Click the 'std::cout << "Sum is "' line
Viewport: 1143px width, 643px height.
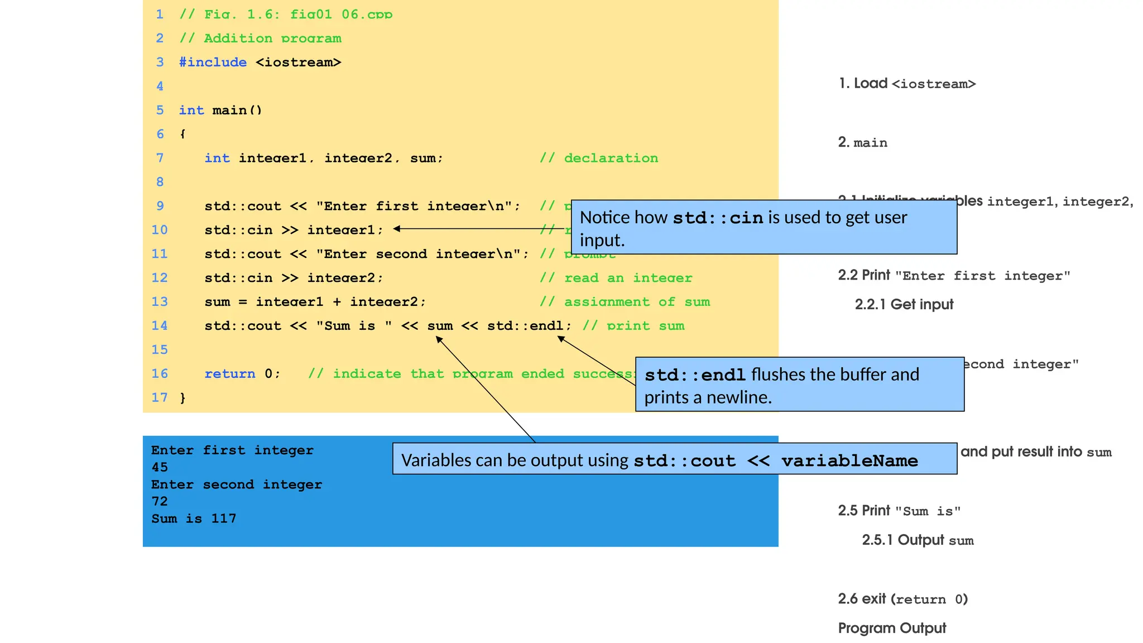[x=388, y=325]
